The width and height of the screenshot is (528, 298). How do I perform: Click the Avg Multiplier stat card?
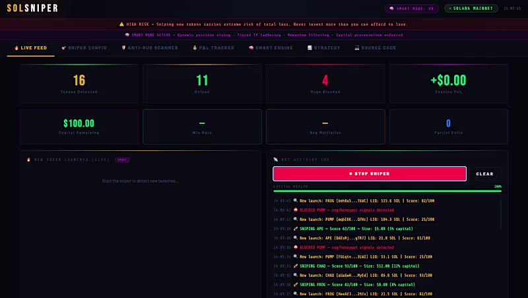325,127
